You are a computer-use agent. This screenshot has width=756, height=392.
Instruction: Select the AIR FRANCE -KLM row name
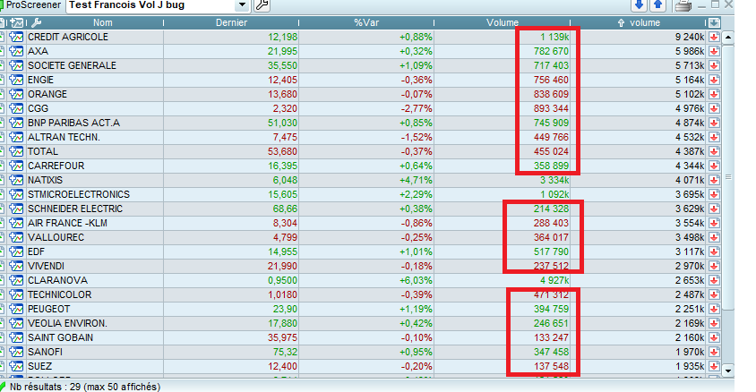click(x=67, y=224)
